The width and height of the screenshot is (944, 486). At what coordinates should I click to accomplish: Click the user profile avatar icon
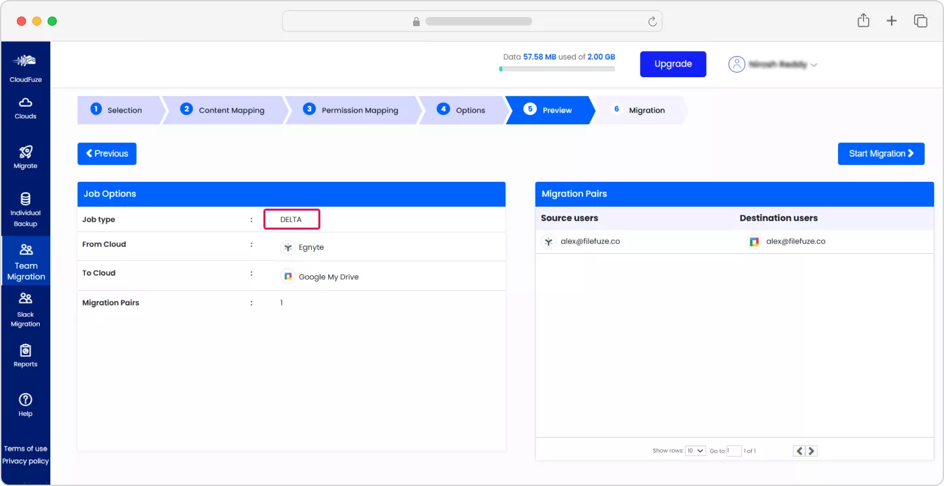pos(737,64)
